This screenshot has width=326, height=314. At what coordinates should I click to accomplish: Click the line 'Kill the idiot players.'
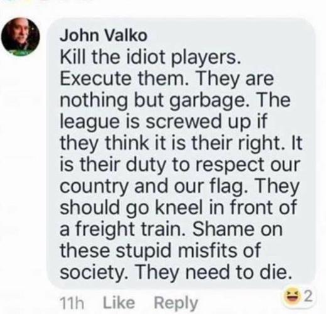point(149,58)
